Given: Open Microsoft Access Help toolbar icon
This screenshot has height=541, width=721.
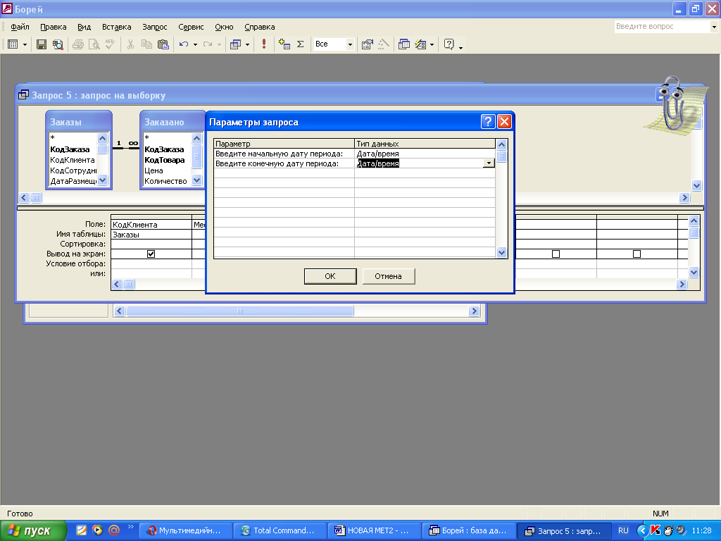Looking at the screenshot, I should (x=449, y=44).
